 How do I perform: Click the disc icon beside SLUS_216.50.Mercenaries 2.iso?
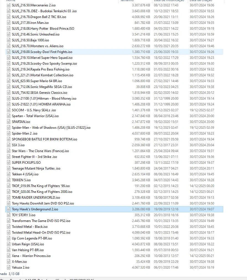click(9, 5)
